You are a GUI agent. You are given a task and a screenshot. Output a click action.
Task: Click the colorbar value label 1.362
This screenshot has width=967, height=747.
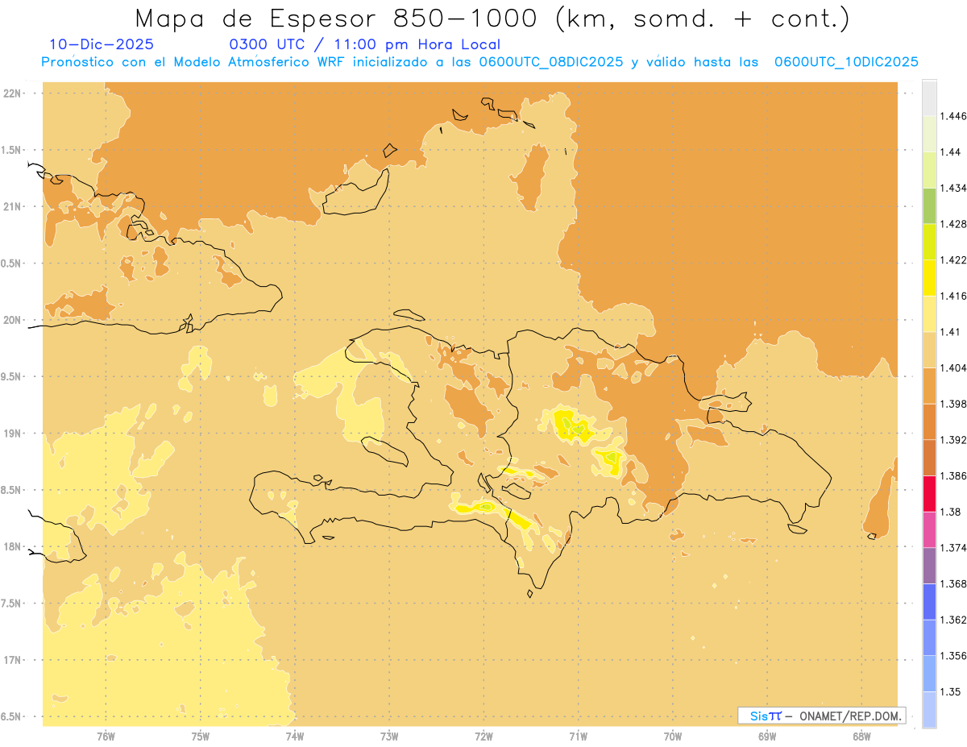point(953,620)
